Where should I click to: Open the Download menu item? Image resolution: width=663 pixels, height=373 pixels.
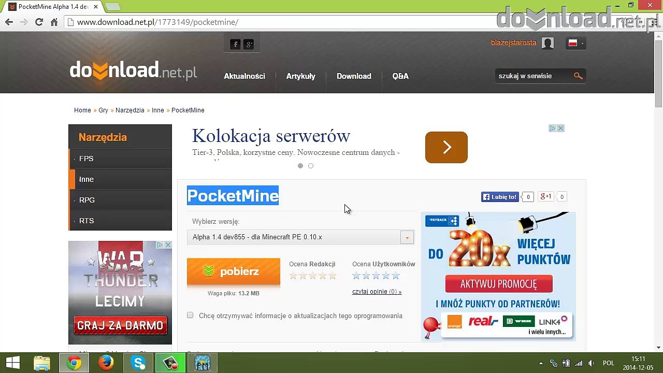click(x=354, y=76)
